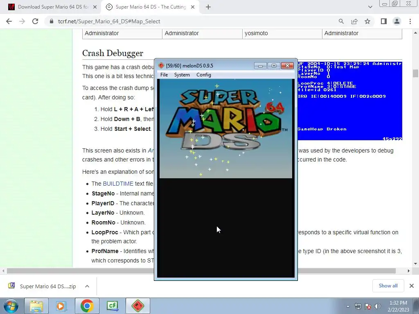The image size is (419, 314).
Task: Open melonDS File menu
Action: (164, 75)
